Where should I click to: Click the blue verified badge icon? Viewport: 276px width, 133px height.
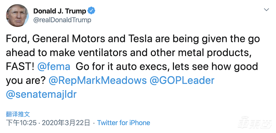tap(91, 11)
